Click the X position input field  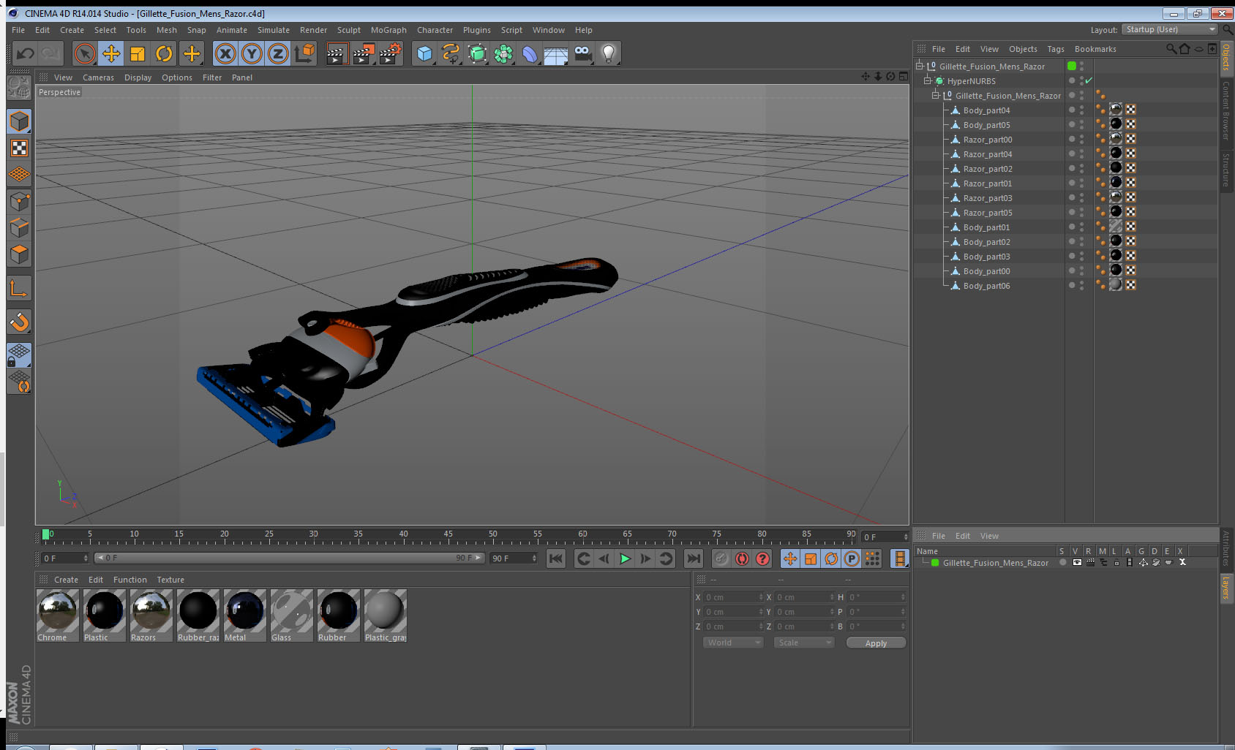coord(733,597)
